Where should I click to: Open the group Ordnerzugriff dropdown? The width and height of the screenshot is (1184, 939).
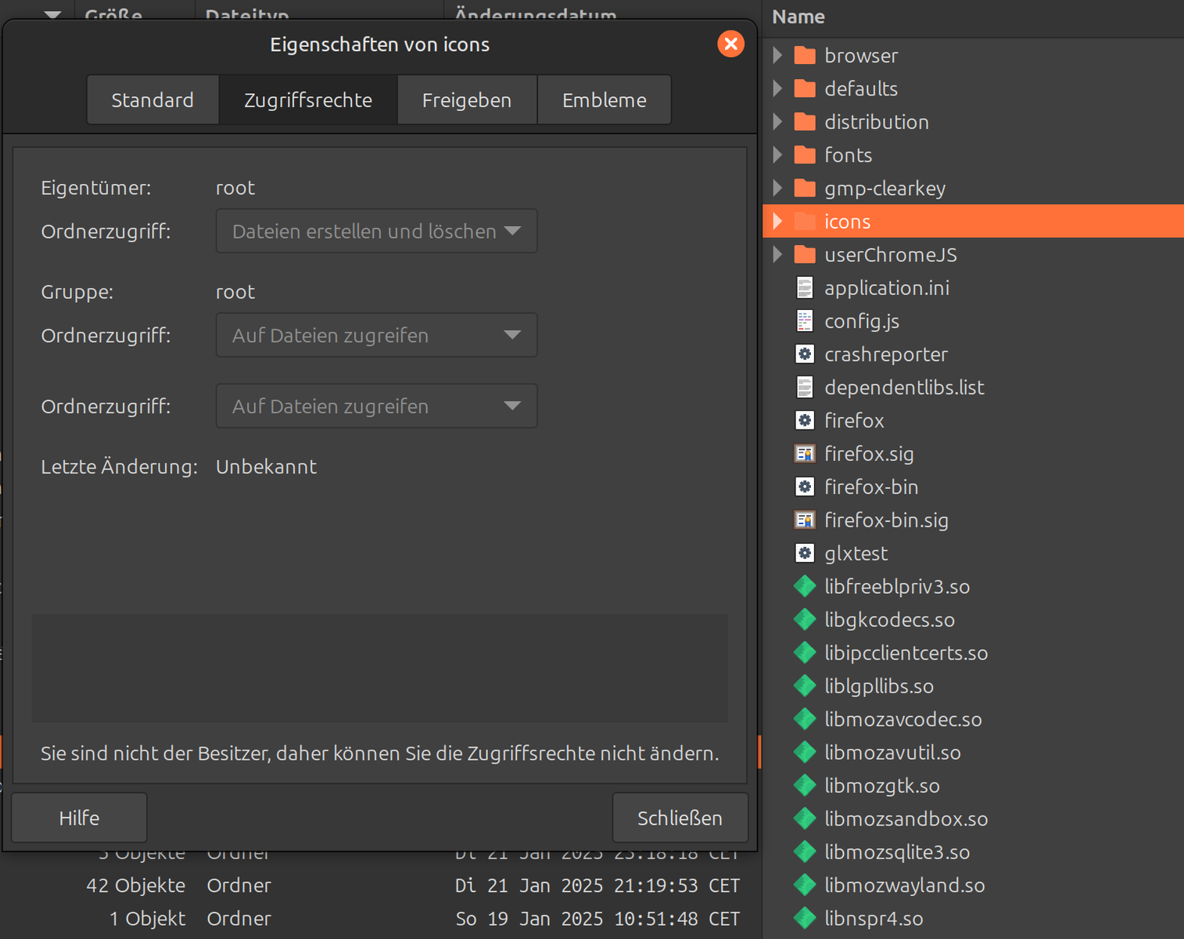(376, 335)
